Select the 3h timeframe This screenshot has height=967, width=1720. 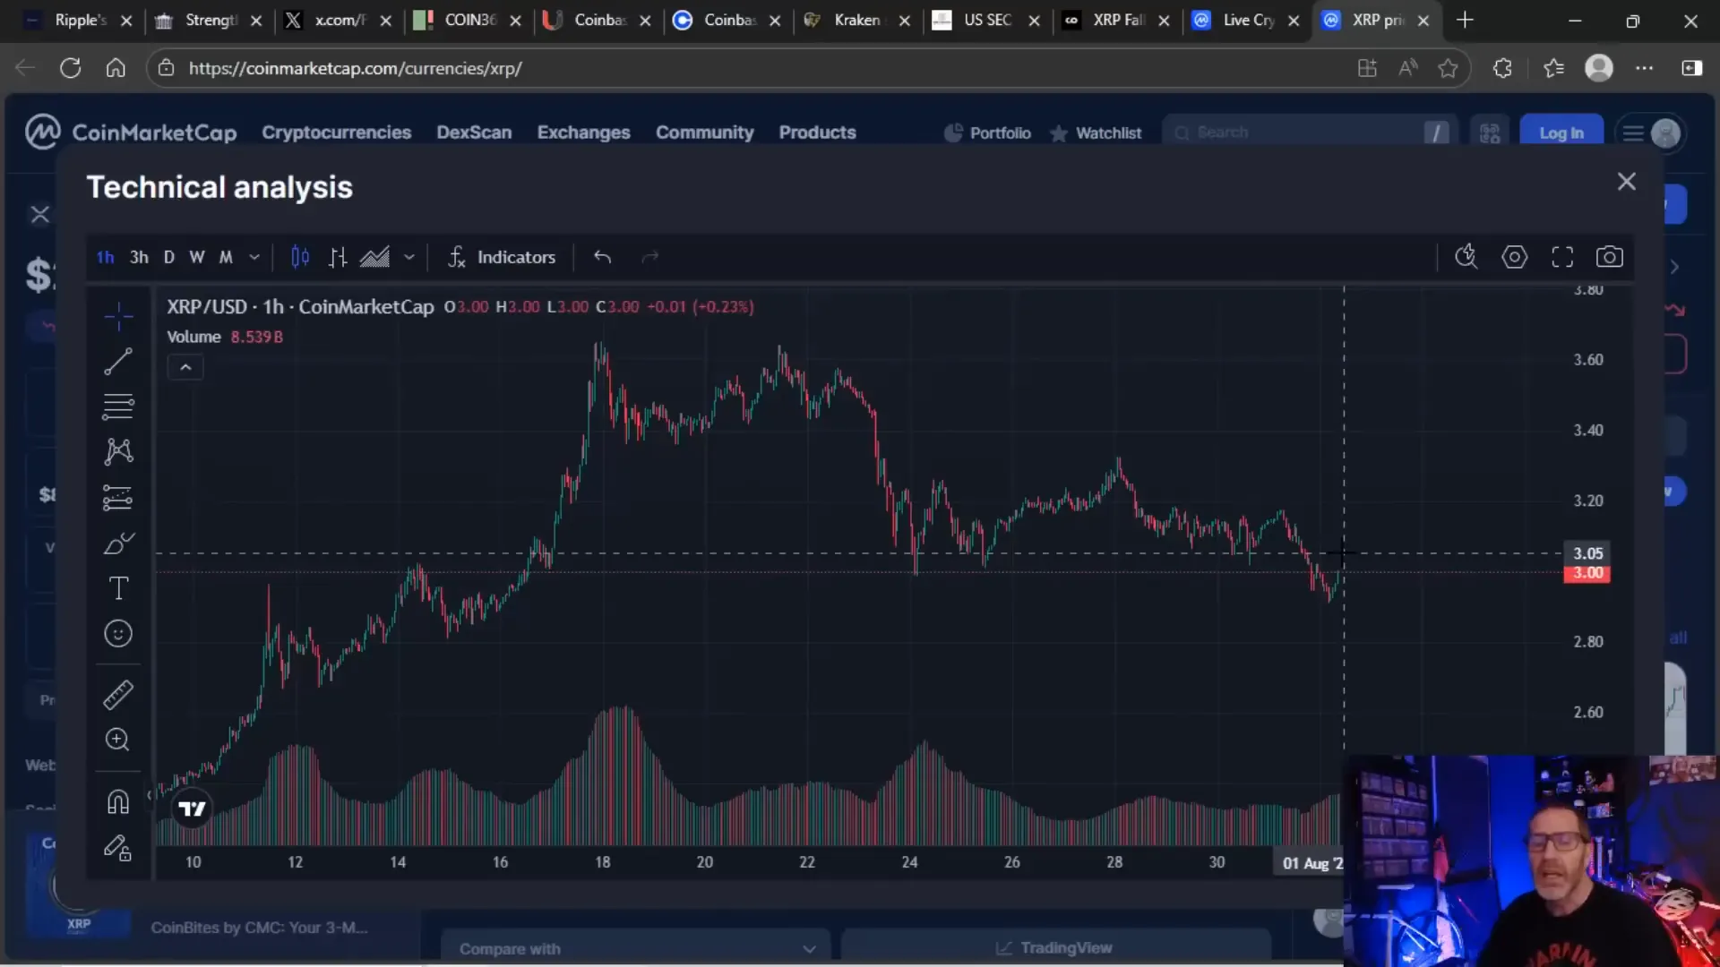139,258
